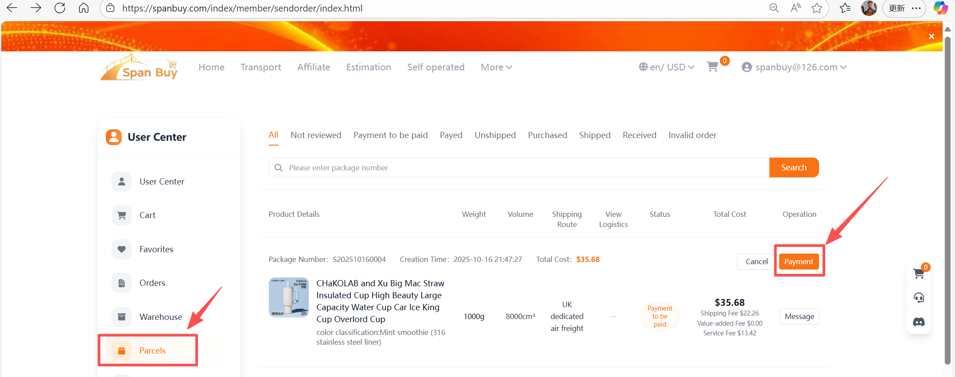Add page to favorites with star icon
The height and width of the screenshot is (377, 955).
click(817, 8)
